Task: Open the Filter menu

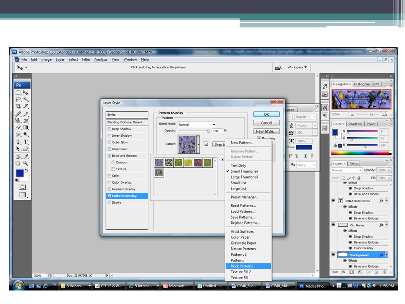Action: tap(86, 60)
